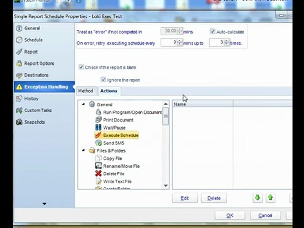Open the Schedule section label

pos(33,40)
